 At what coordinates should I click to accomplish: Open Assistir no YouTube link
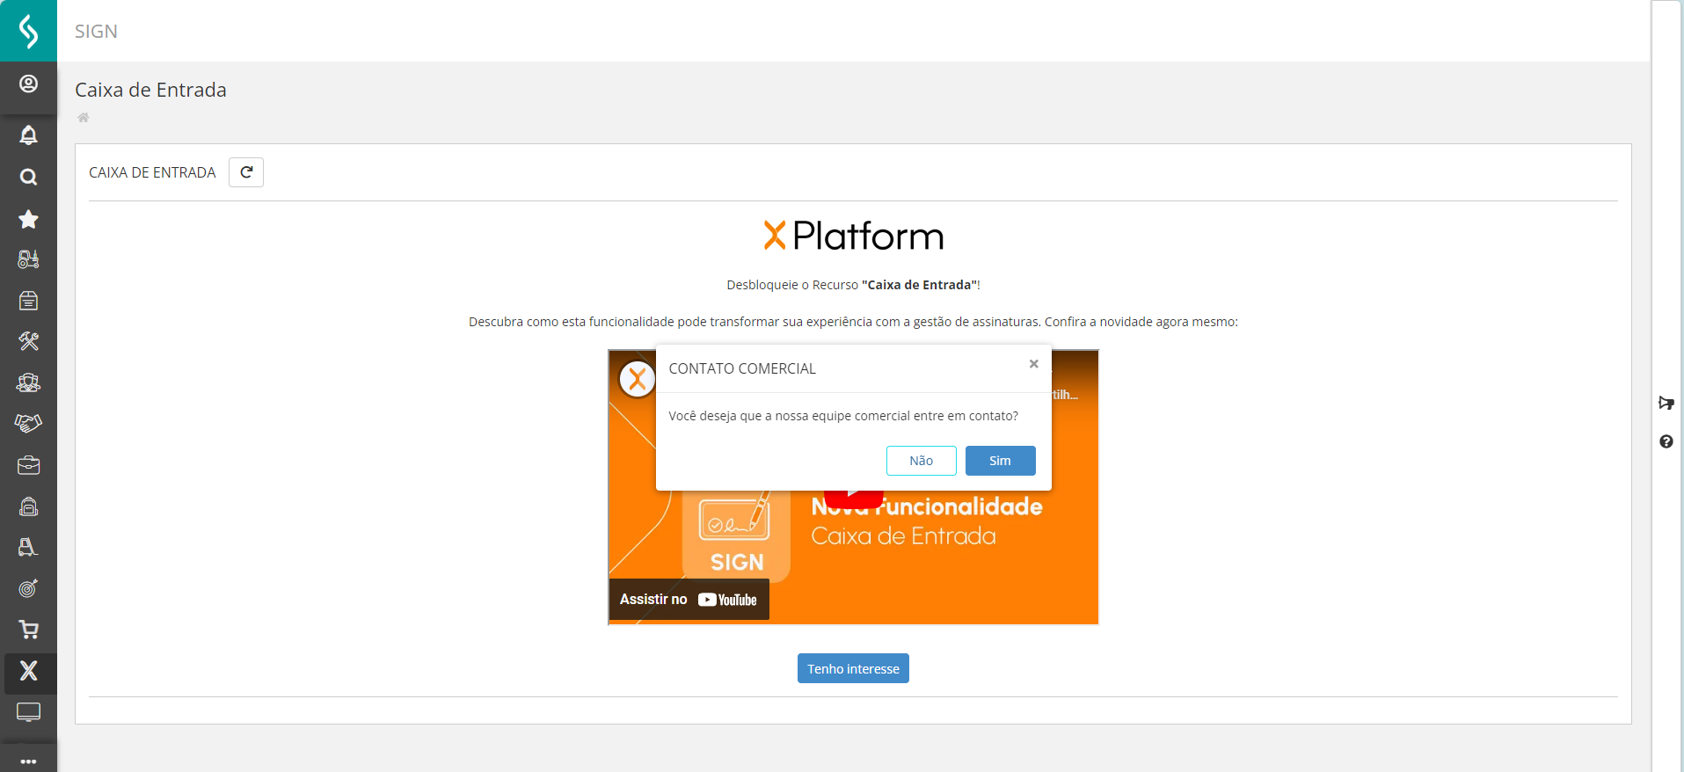click(x=689, y=600)
